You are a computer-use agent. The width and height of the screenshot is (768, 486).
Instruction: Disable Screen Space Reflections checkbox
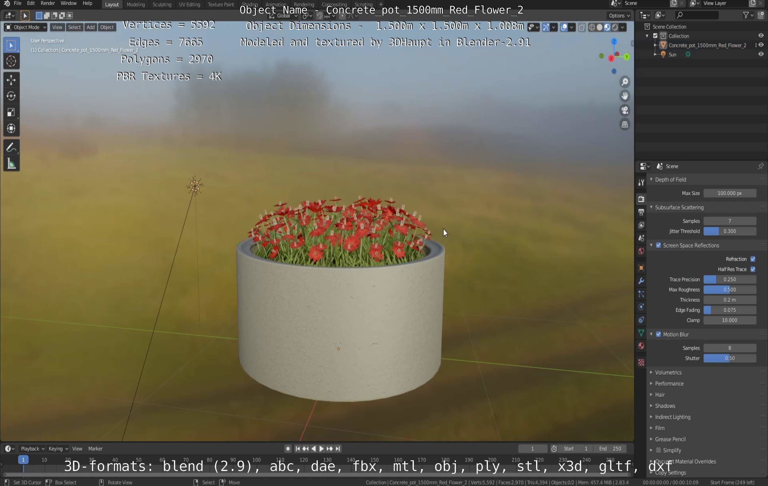pyautogui.click(x=659, y=245)
